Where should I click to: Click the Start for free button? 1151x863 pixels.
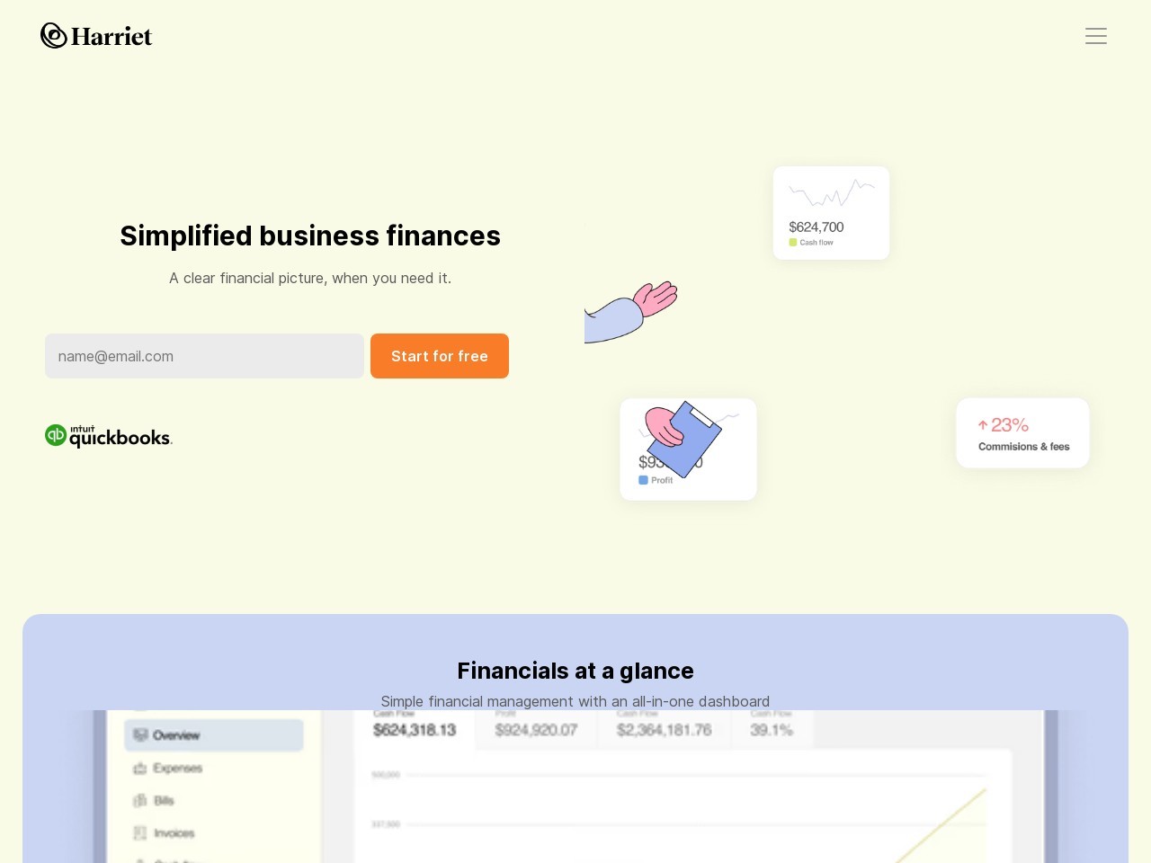coord(440,356)
